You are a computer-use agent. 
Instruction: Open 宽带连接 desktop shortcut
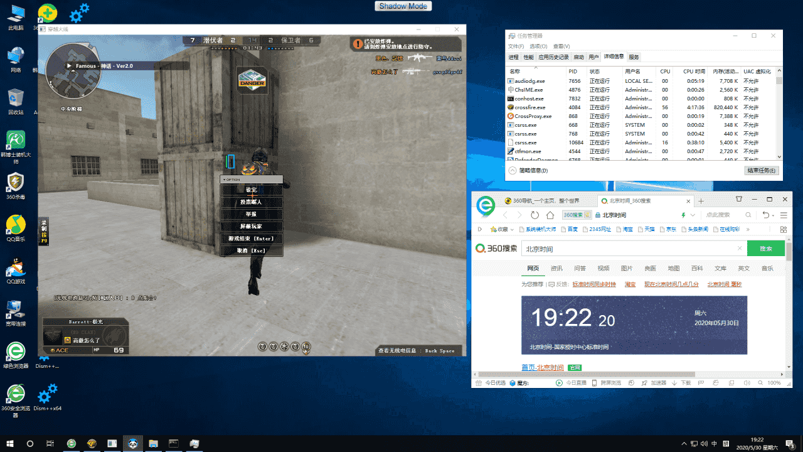pos(16,313)
